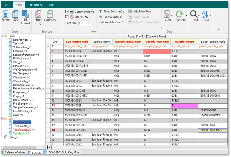Open the Error Log icon
Viewport: 231px width, 157px height.
click(38, 14)
